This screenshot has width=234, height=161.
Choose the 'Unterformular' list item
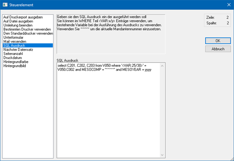[x=14, y=37]
